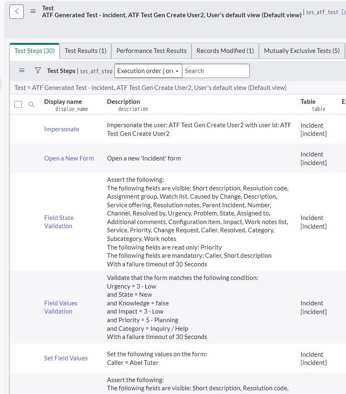Open the Field State Validation step
This screenshot has width=346, height=394.
59,222
